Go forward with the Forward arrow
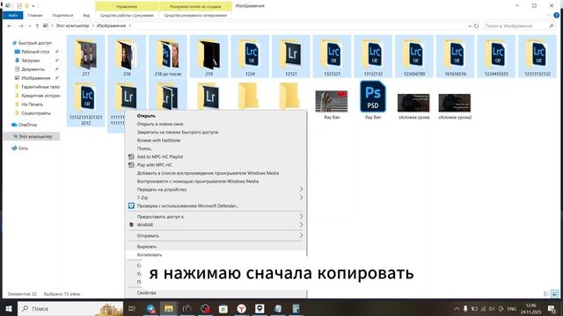 [20, 25]
